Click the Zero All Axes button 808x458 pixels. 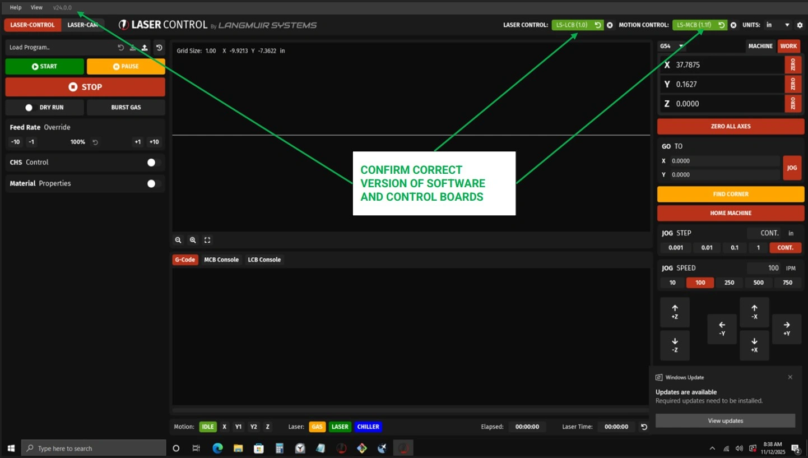tap(730, 126)
